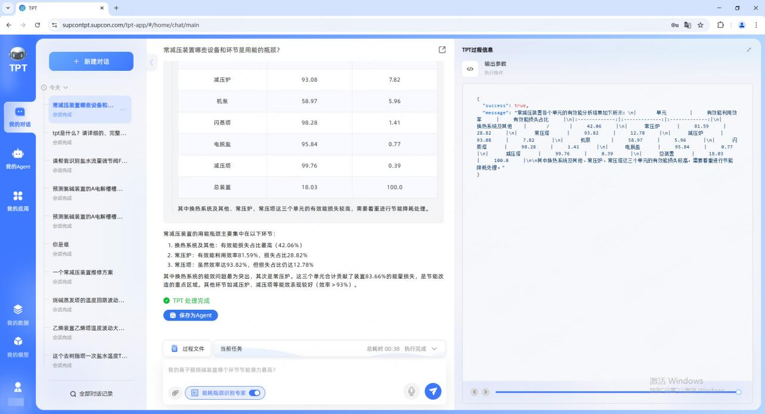Click the process progress slider handle
The image size is (765, 414).
[738, 392]
